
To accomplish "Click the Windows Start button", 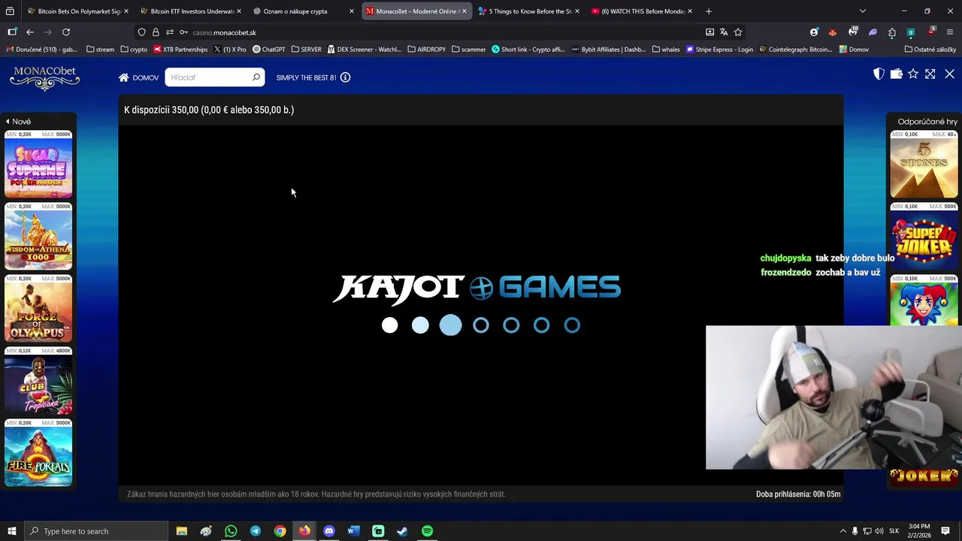I will coord(11,531).
